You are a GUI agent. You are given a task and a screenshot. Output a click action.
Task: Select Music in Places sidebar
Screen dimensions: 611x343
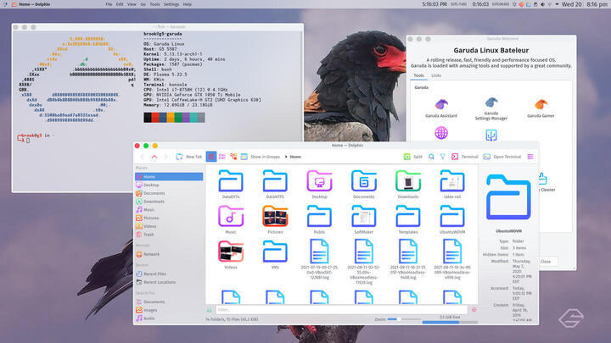[169, 210]
